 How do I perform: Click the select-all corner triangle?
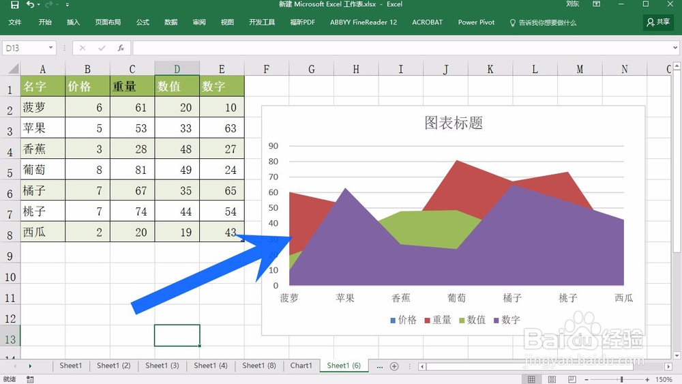[14, 68]
